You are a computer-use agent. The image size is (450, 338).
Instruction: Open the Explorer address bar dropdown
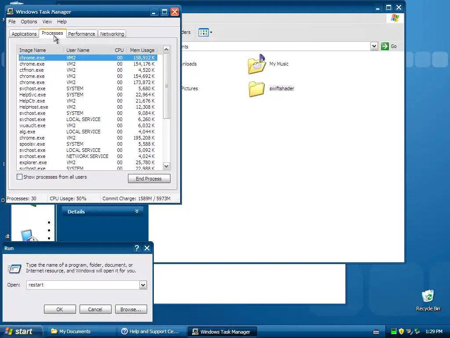tap(374, 46)
